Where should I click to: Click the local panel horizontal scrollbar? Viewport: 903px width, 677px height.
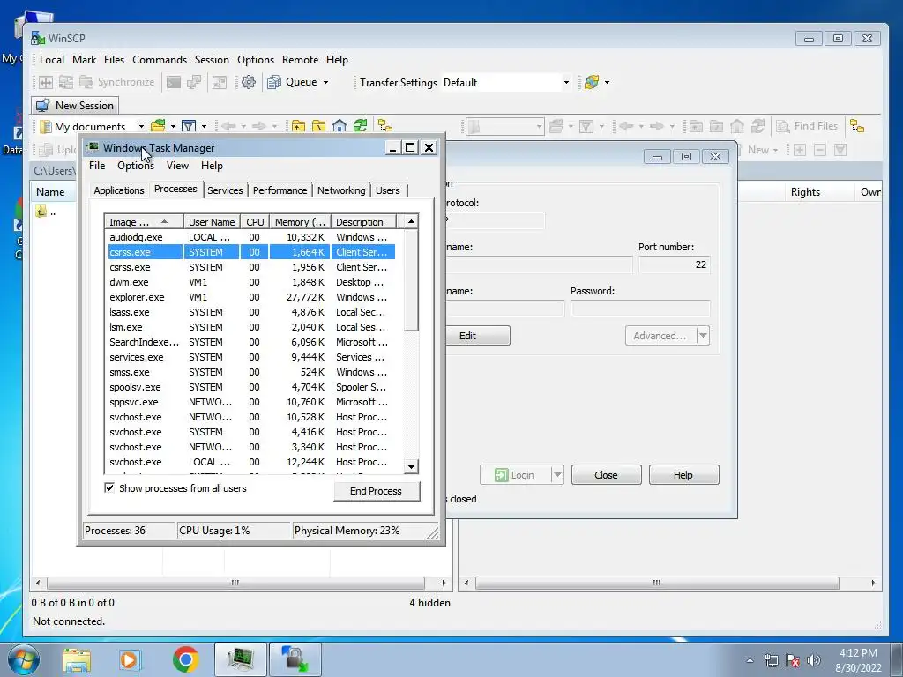tap(235, 583)
